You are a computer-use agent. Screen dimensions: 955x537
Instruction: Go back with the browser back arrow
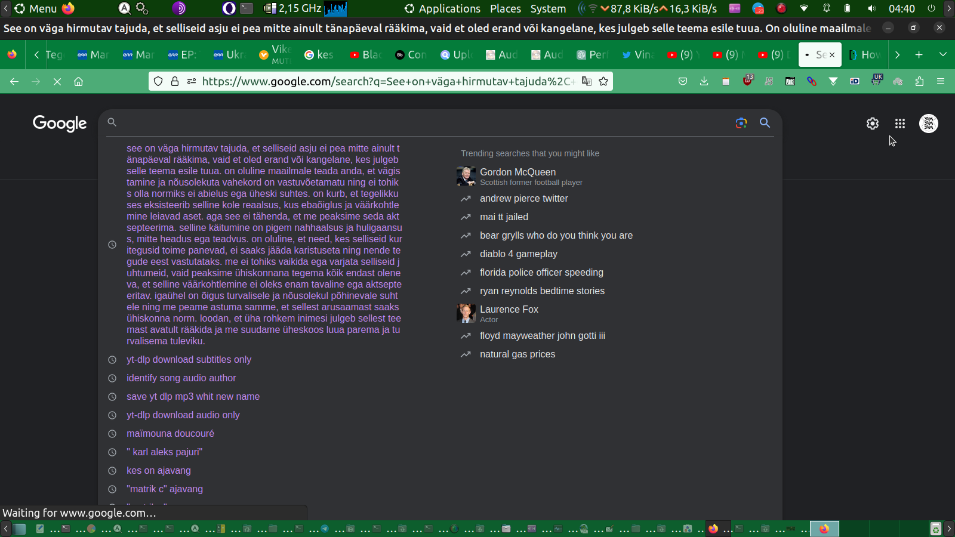(14, 82)
